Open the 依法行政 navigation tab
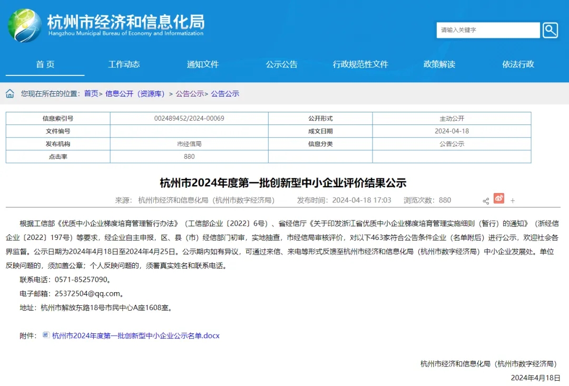 tap(518, 64)
